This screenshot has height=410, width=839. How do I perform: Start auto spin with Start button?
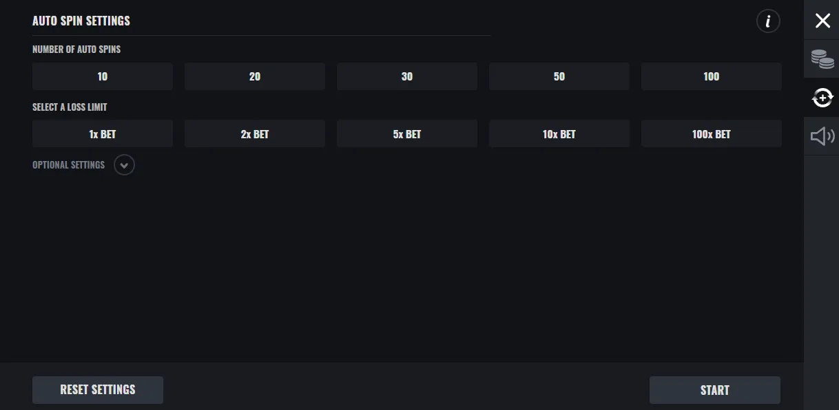[x=715, y=390]
